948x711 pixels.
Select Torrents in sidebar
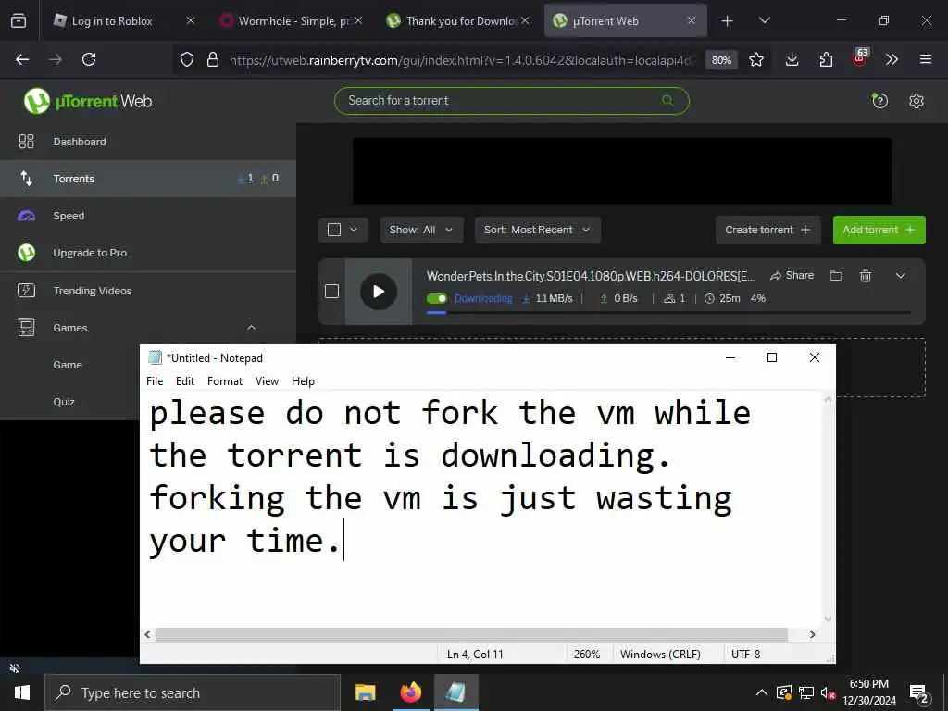tap(148, 179)
